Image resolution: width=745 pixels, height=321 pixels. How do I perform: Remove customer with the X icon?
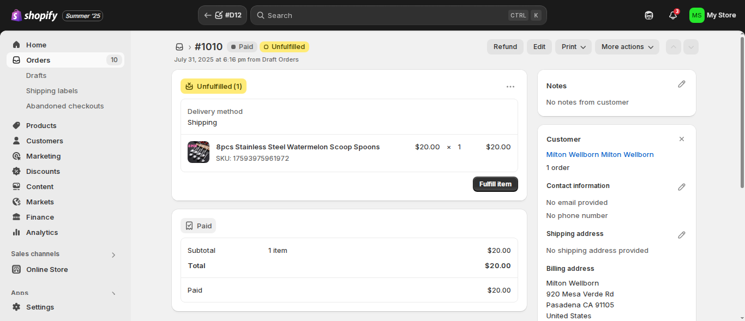681,139
